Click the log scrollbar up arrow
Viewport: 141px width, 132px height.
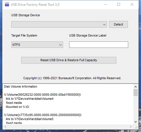(x=135, y=87)
